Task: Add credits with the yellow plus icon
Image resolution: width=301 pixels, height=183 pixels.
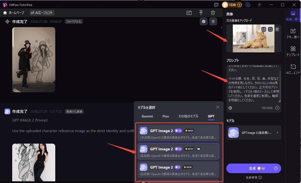Action: click(239, 5)
